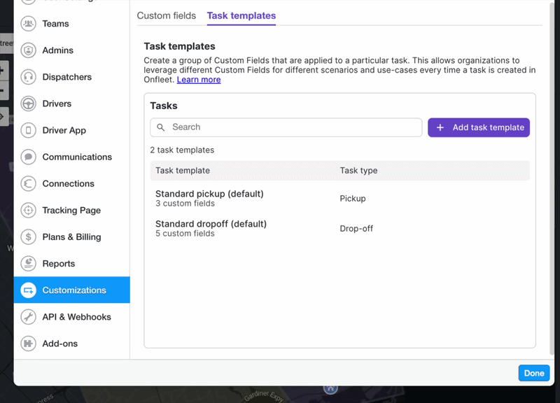
Task: Select Connections in the sidebar
Action: point(72,183)
